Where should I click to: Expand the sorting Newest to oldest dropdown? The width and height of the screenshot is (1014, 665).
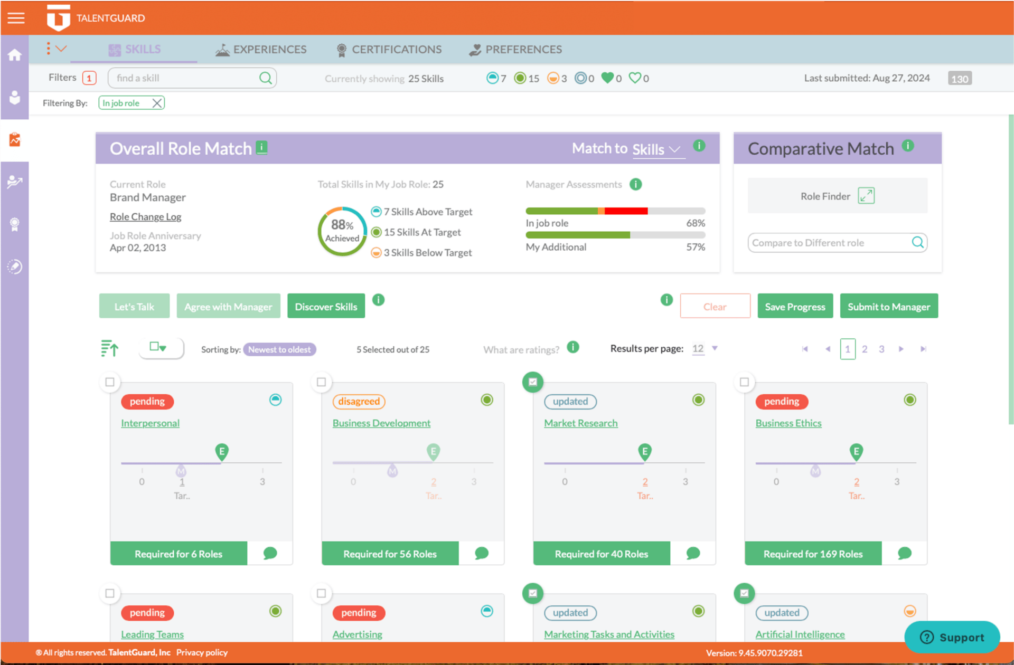tap(279, 349)
